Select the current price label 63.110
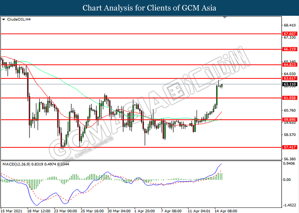Screen dimensions: 299x213 [290, 84]
